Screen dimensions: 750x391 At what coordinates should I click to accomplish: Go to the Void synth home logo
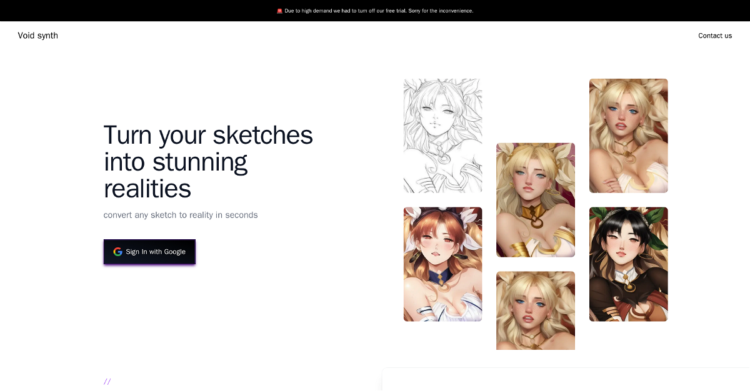coord(38,36)
